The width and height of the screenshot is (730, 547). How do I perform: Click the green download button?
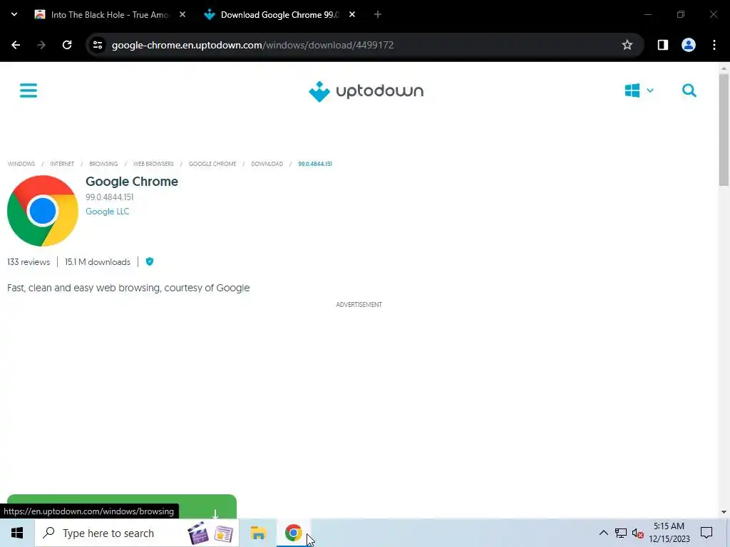pos(122,506)
